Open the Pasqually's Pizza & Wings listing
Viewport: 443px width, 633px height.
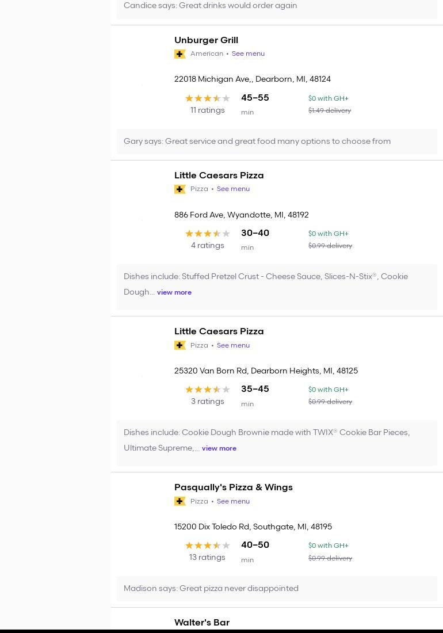[x=233, y=487]
